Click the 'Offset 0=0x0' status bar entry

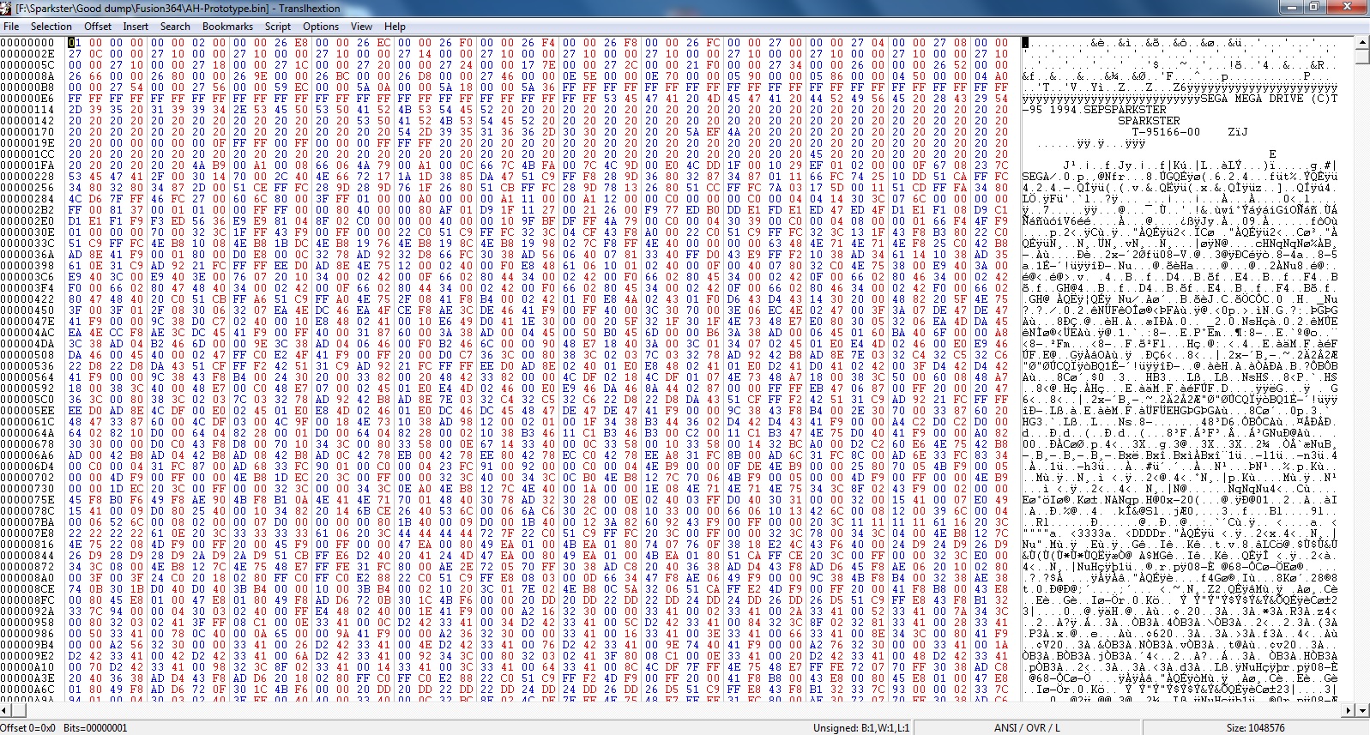(x=27, y=727)
